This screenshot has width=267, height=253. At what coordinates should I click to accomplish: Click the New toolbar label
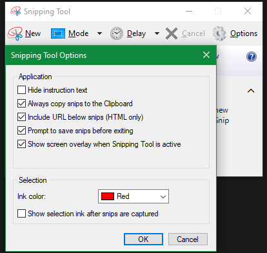(33, 33)
